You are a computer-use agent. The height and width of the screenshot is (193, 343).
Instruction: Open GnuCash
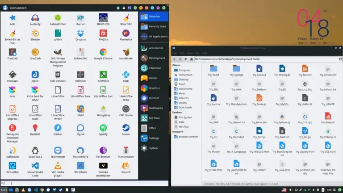click(35, 54)
